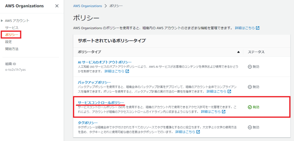The width and height of the screenshot is (294, 141).
Task: Open タグポリシー
Action: [x=88, y=123]
